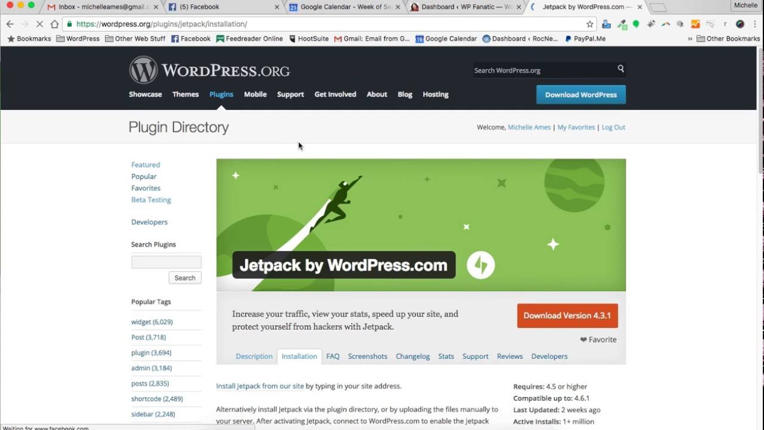Open the Reviews tab
The width and height of the screenshot is (764, 430).
pos(510,357)
